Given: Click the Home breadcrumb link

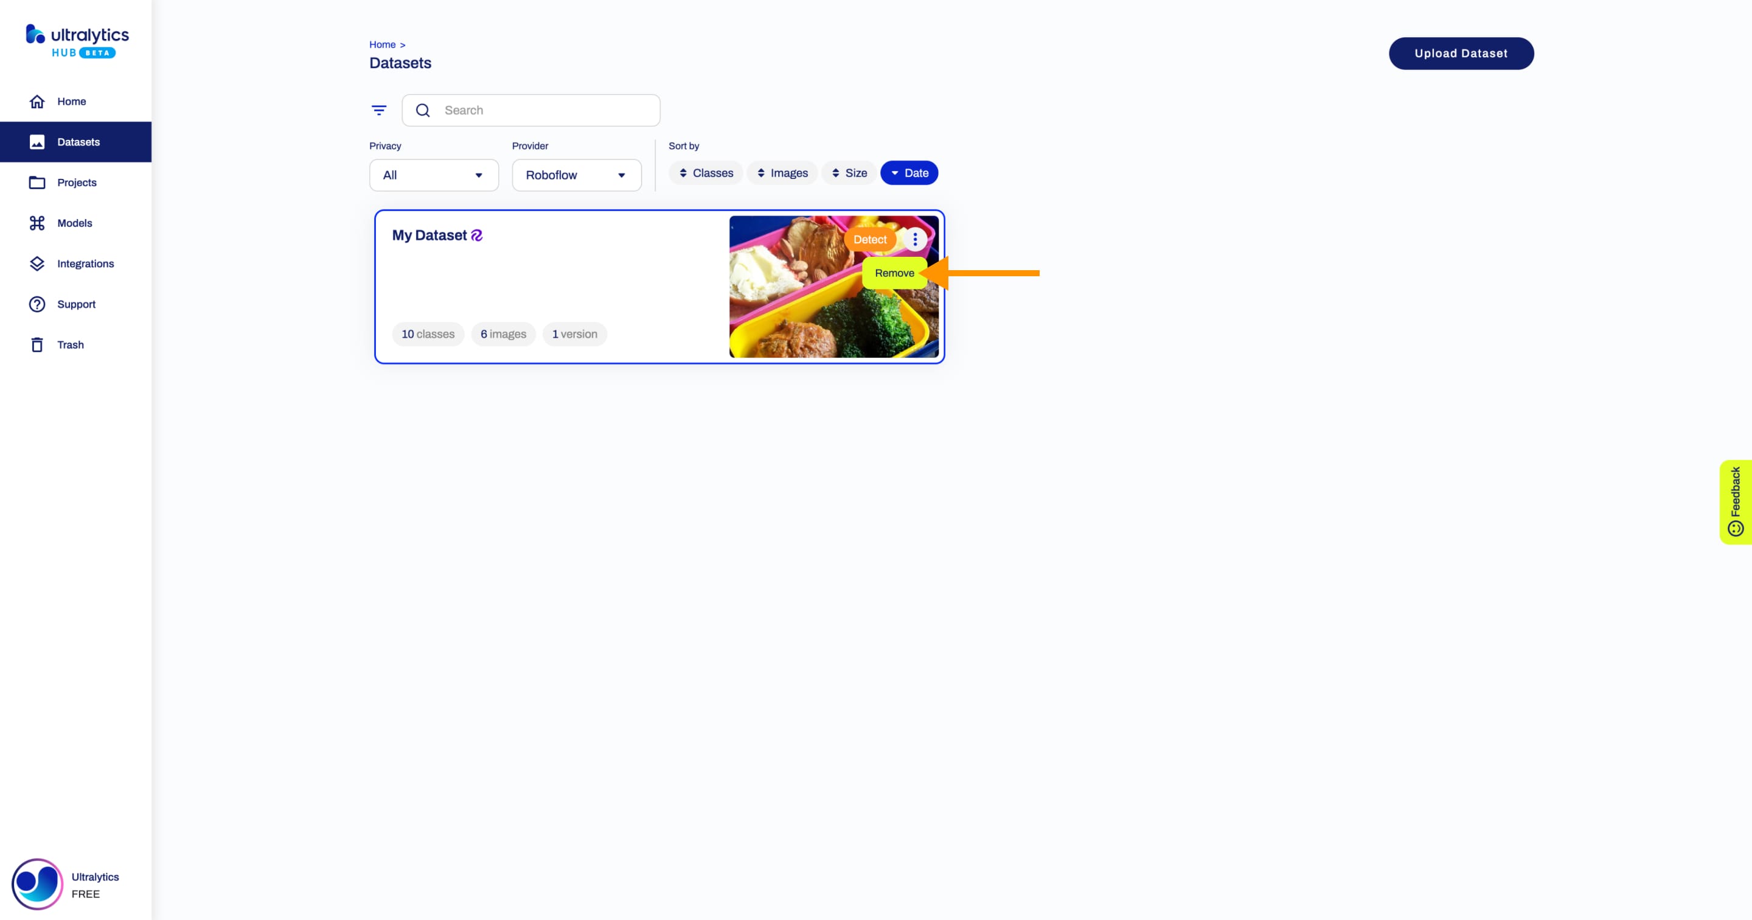Looking at the screenshot, I should (x=383, y=44).
